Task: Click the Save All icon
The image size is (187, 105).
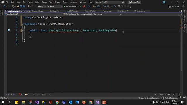Action: [24, 6]
